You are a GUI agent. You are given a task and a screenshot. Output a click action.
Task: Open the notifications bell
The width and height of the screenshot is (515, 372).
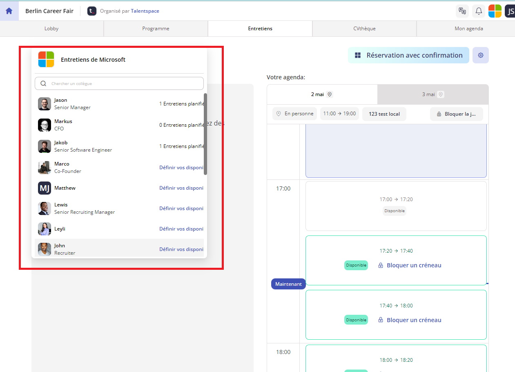click(479, 11)
